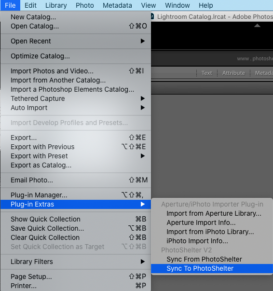273x291 pixels.
Task: Click Import Photos and Video
Action: click(x=75, y=71)
